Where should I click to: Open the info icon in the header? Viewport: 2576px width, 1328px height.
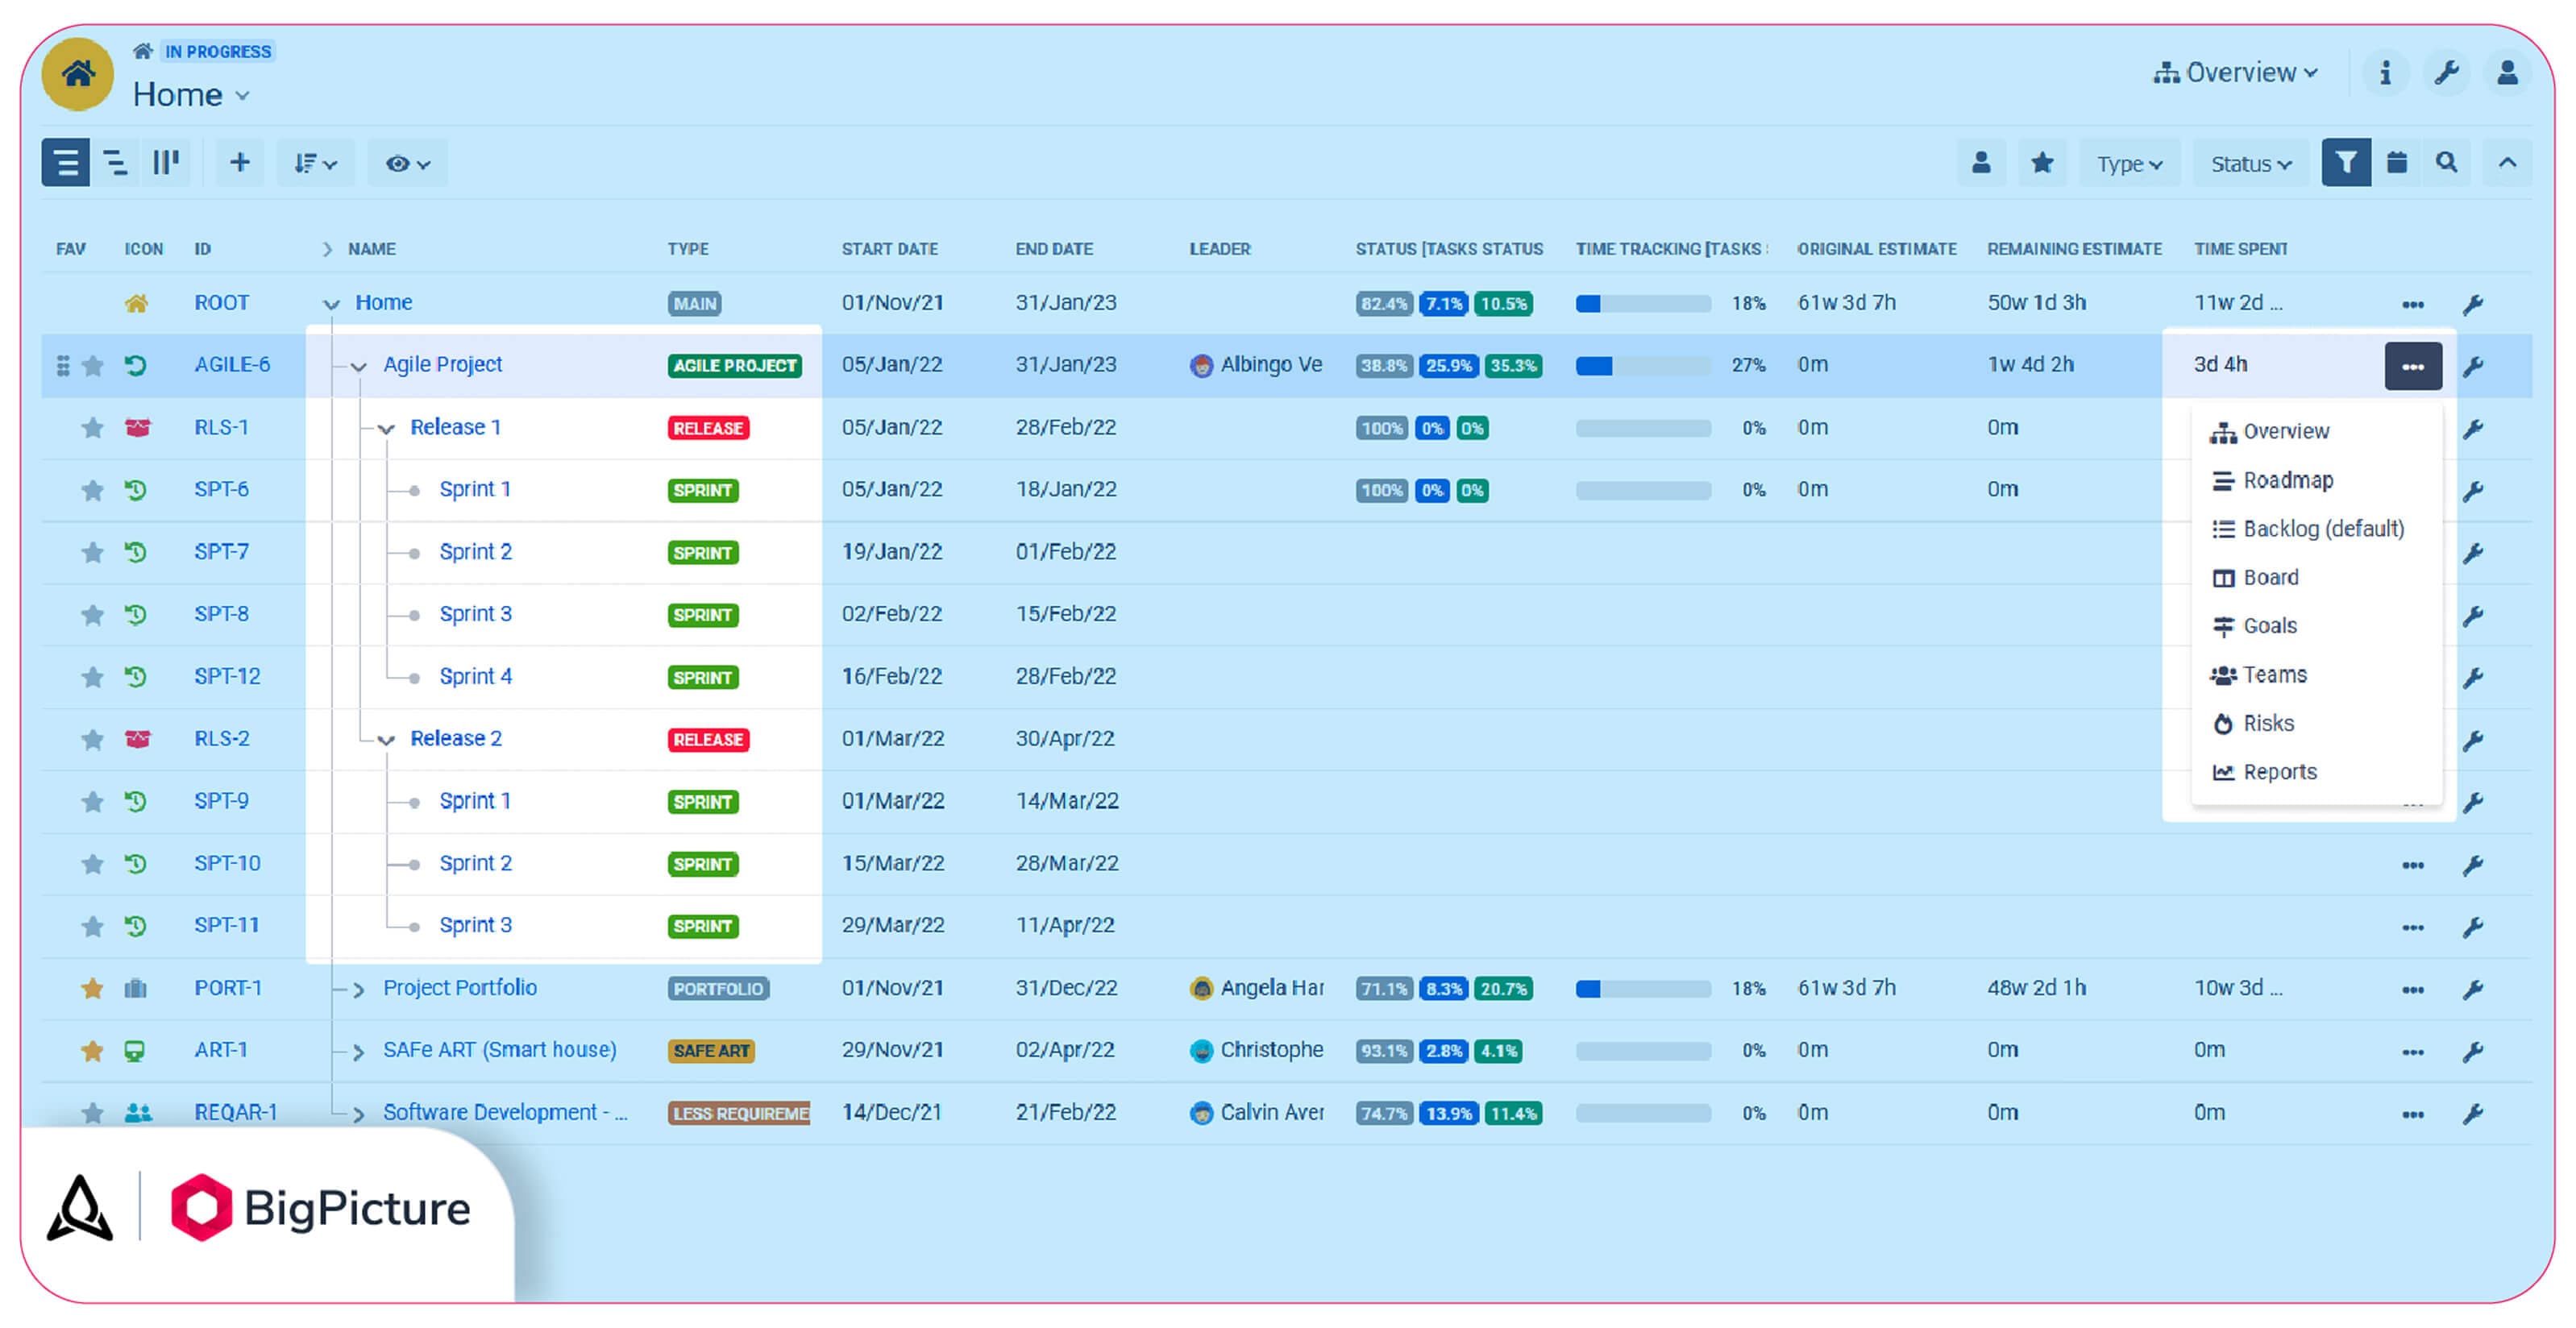point(2385,73)
